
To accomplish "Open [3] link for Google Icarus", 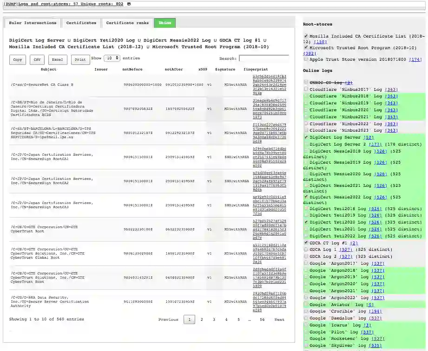I will [368, 325].
